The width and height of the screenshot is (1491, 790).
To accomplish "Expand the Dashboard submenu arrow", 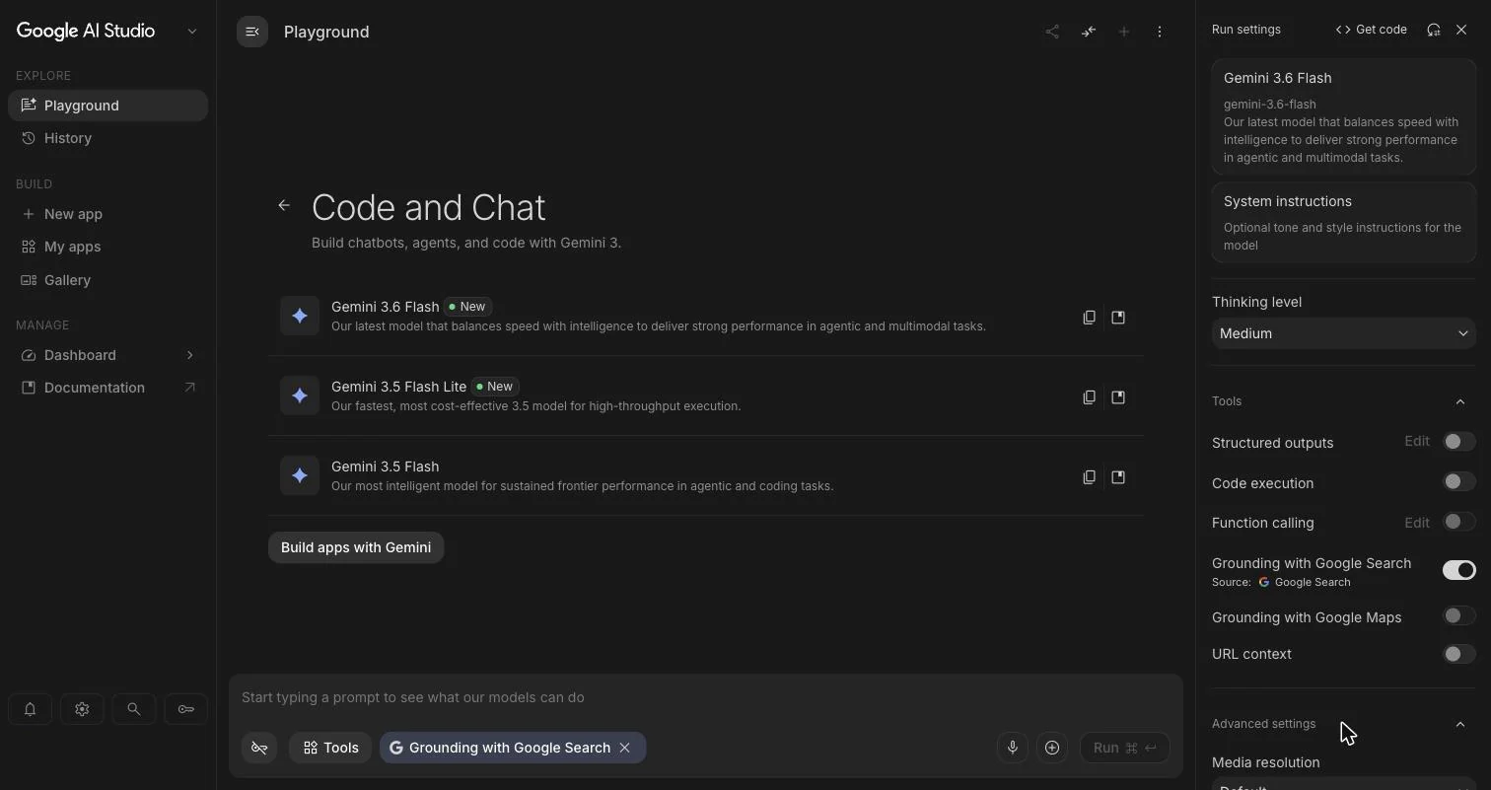I will pos(189,355).
